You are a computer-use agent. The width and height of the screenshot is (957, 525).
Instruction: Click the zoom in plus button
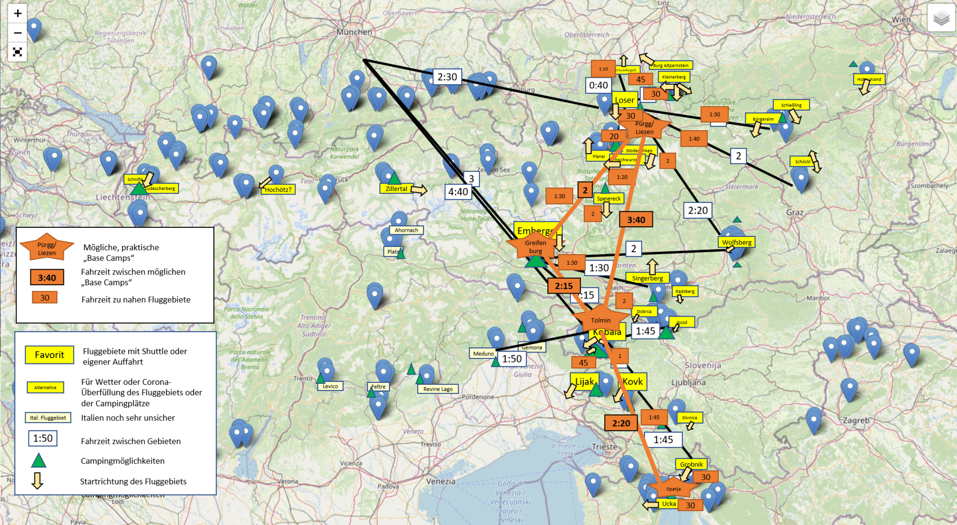pyautogui.click(x=17, y=13)
